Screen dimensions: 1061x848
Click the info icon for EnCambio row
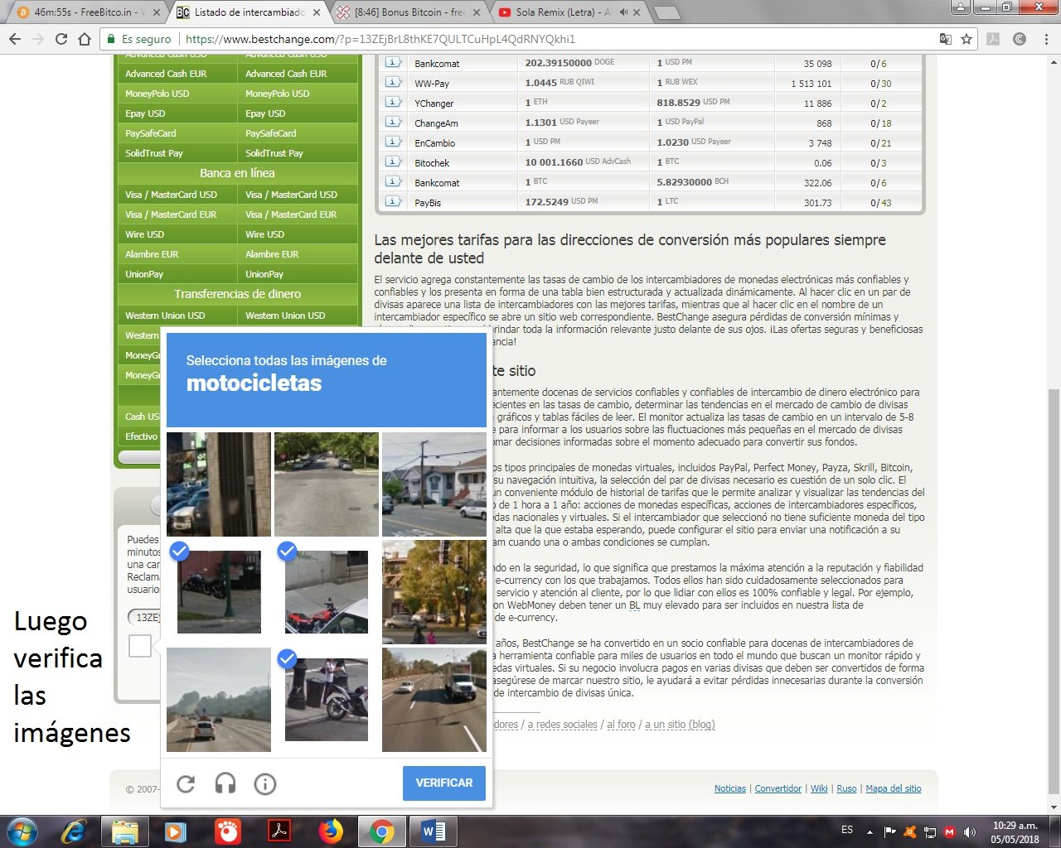(393, 142)
